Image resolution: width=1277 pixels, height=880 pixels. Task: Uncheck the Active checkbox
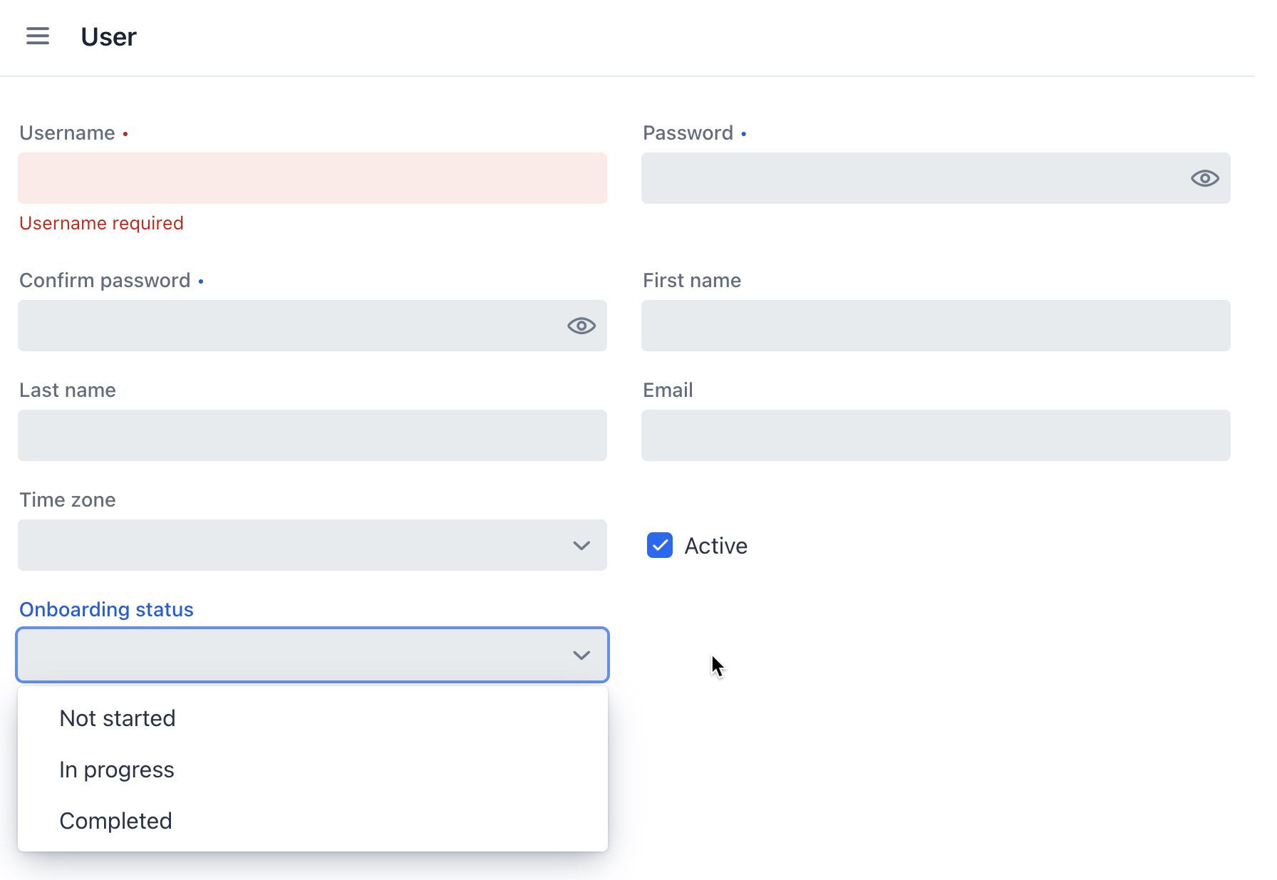tap(659, 546)
